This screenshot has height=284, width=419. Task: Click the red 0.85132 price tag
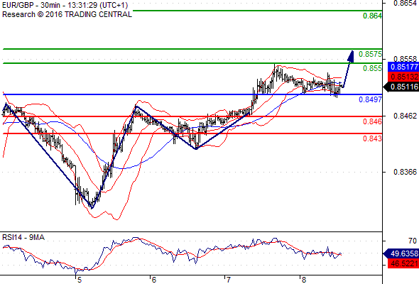[x=403, y=77]
